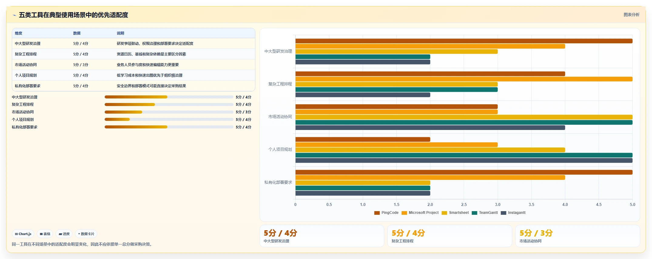The image size is (652, 259).
Task: Click the 说明 column header
Action: tap(120, 33)
